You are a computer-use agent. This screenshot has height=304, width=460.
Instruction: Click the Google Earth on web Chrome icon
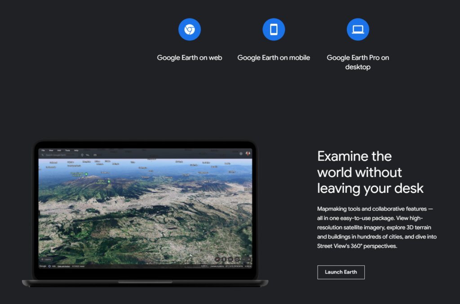(x=189, y=30)
